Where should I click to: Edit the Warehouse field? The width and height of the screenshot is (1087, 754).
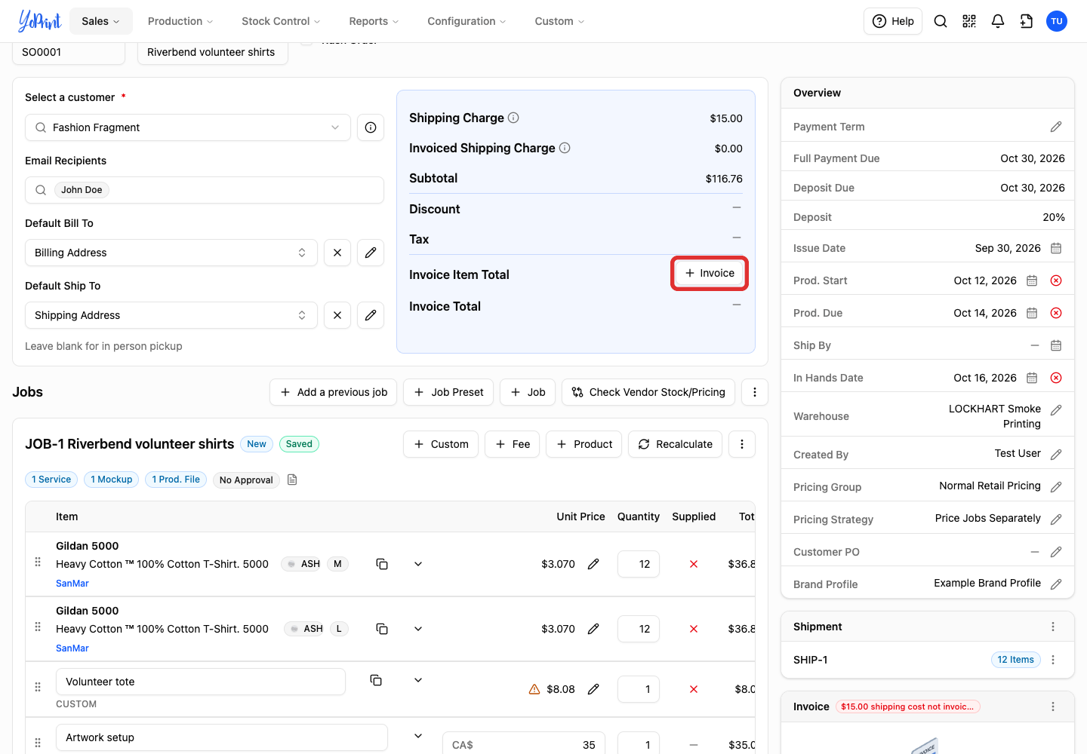click(x=1056, y=409)
